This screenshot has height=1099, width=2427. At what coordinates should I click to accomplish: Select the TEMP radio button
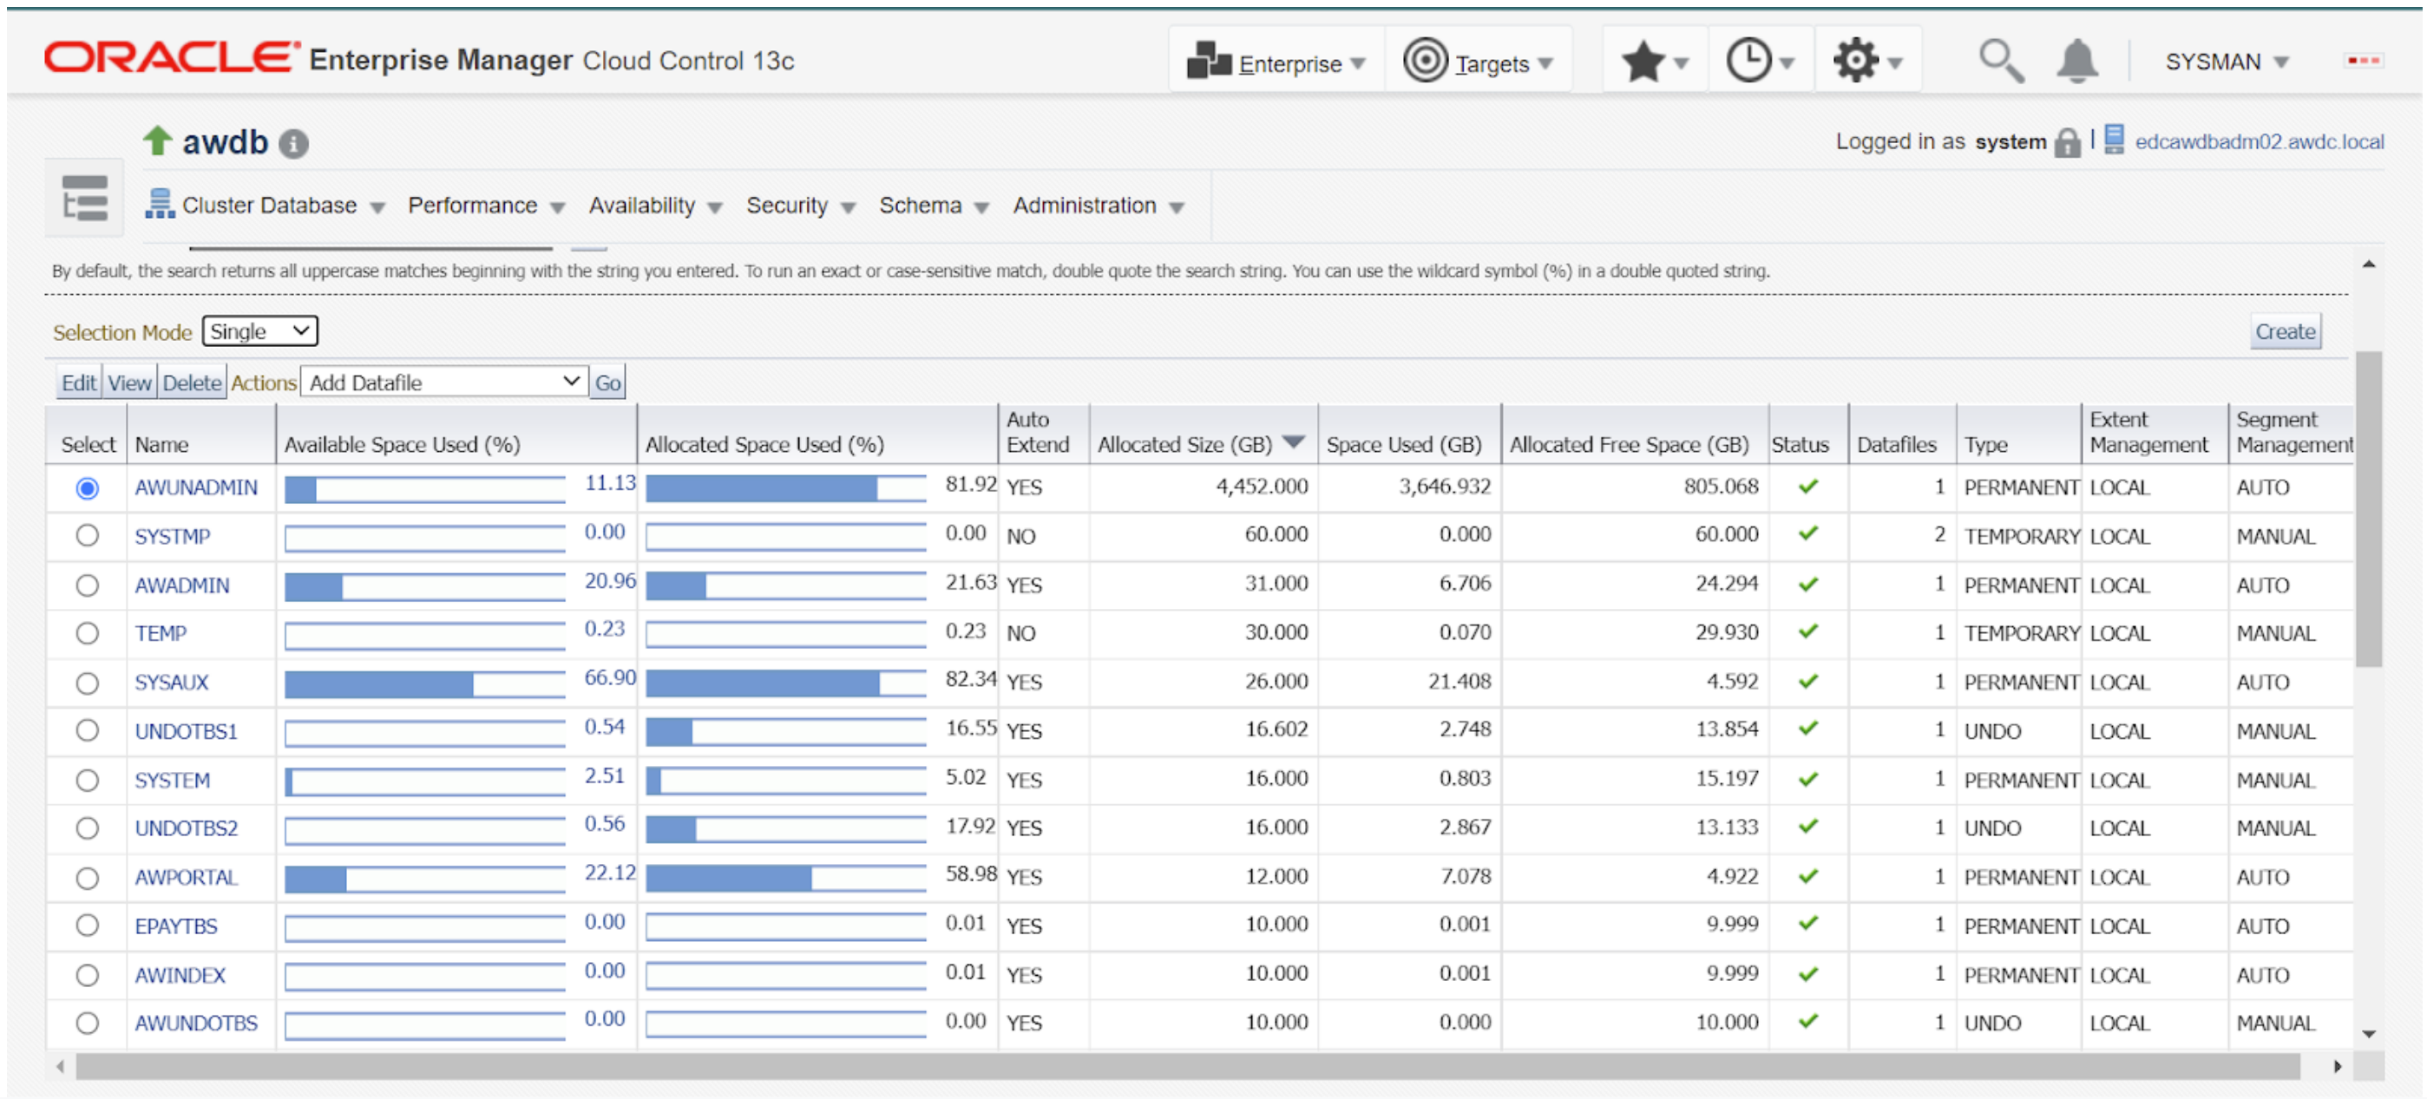point(87,634)
